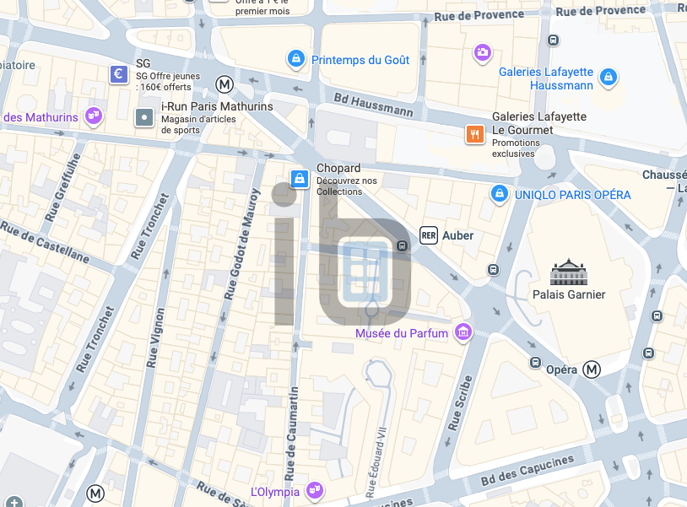Select the des Mathurins theater pin
The height and width of the screenshot is (507, 687).
(94, 116)
